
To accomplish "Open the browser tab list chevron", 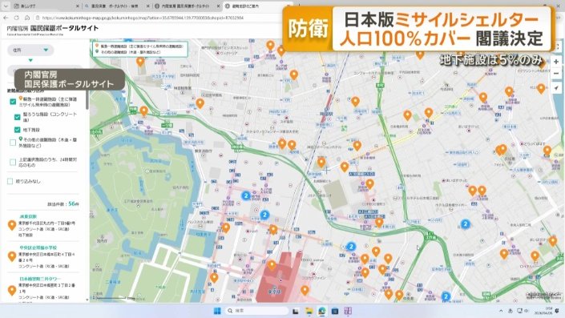I will [x=6, y=6].
